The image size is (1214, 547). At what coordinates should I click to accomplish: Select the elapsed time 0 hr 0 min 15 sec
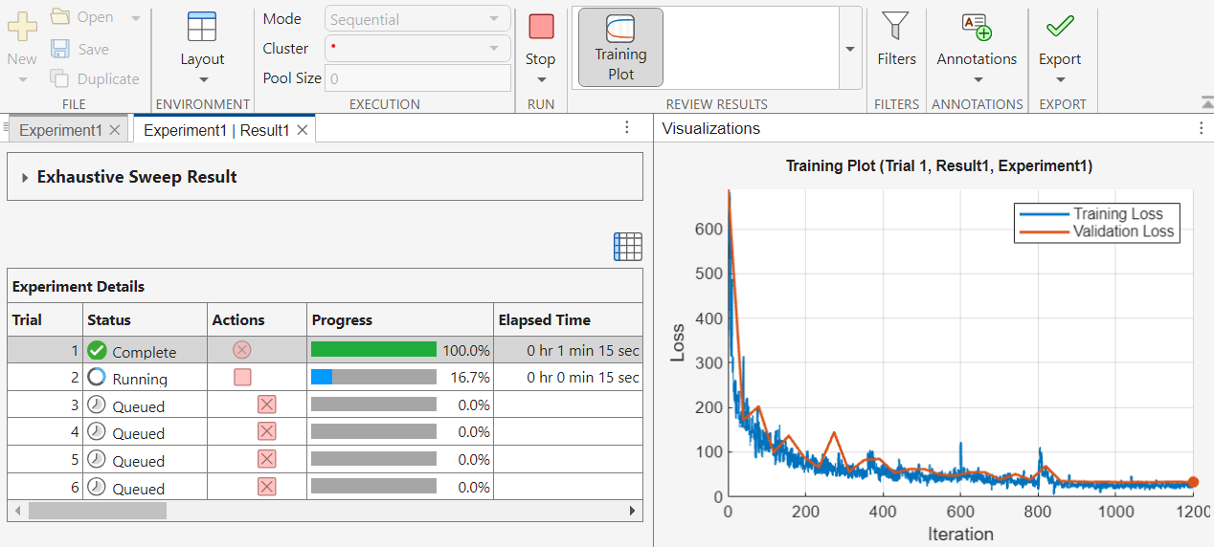[x=582, y=378]
